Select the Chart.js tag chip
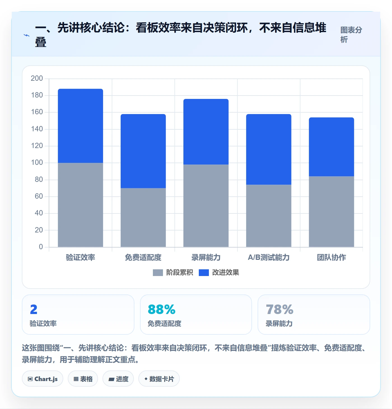 pyautogui.click(x=43, y=379)
